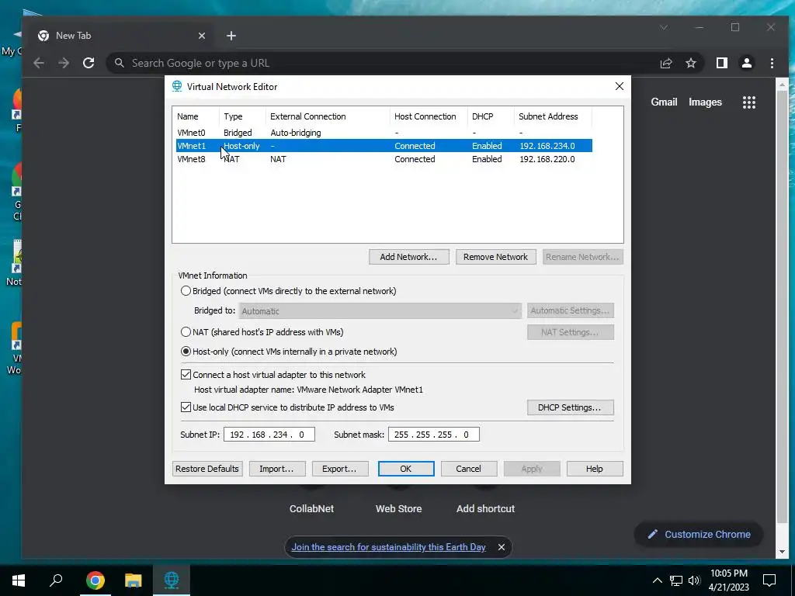795x596 pixels.
Task: Click the Virtual Network Editor globe title icon
Action: click(x=177, y=86)
